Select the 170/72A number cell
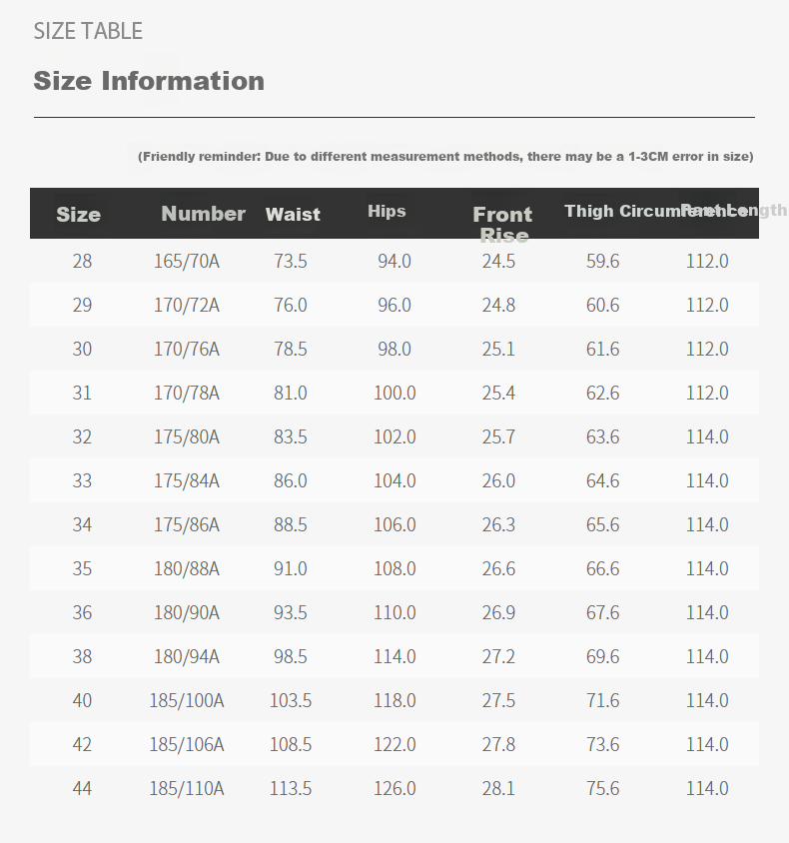Image resolution: width=789 pixels, height=843 pixels. pos(187,306)
